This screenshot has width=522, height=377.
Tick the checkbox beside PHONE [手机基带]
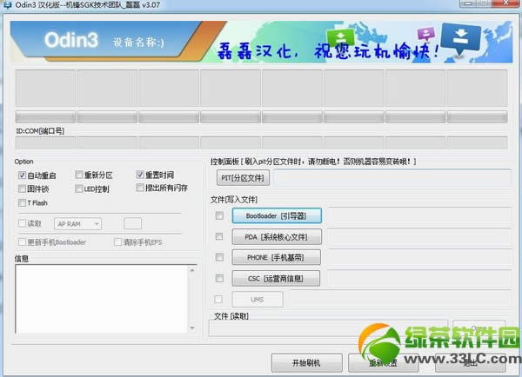pos(219,257)
